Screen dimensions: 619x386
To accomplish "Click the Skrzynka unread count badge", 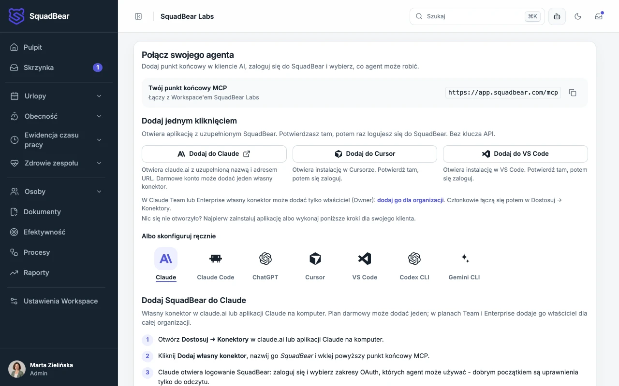I will point(98,68).
